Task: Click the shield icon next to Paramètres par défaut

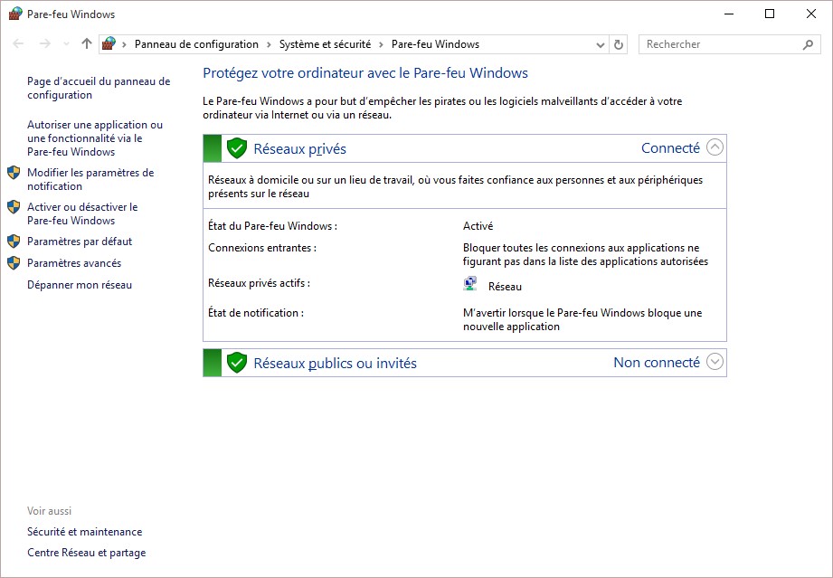Action: tap(14, 242)
